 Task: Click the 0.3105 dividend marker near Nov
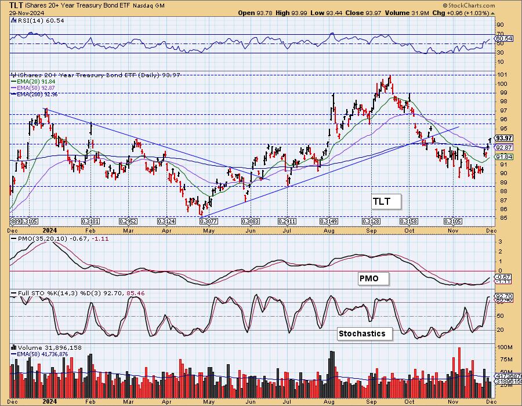tap(453, 222)
